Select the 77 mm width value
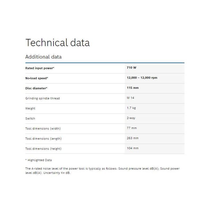This screenshot has width=212, height=212. pos(132,128)
